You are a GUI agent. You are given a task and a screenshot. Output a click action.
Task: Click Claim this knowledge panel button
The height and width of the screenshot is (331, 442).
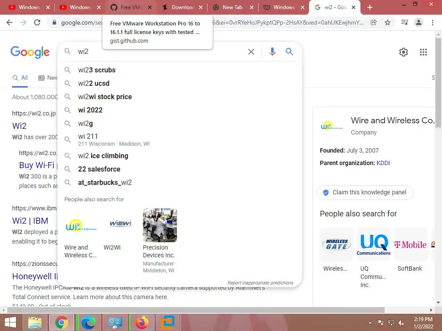tap(365, 193)
